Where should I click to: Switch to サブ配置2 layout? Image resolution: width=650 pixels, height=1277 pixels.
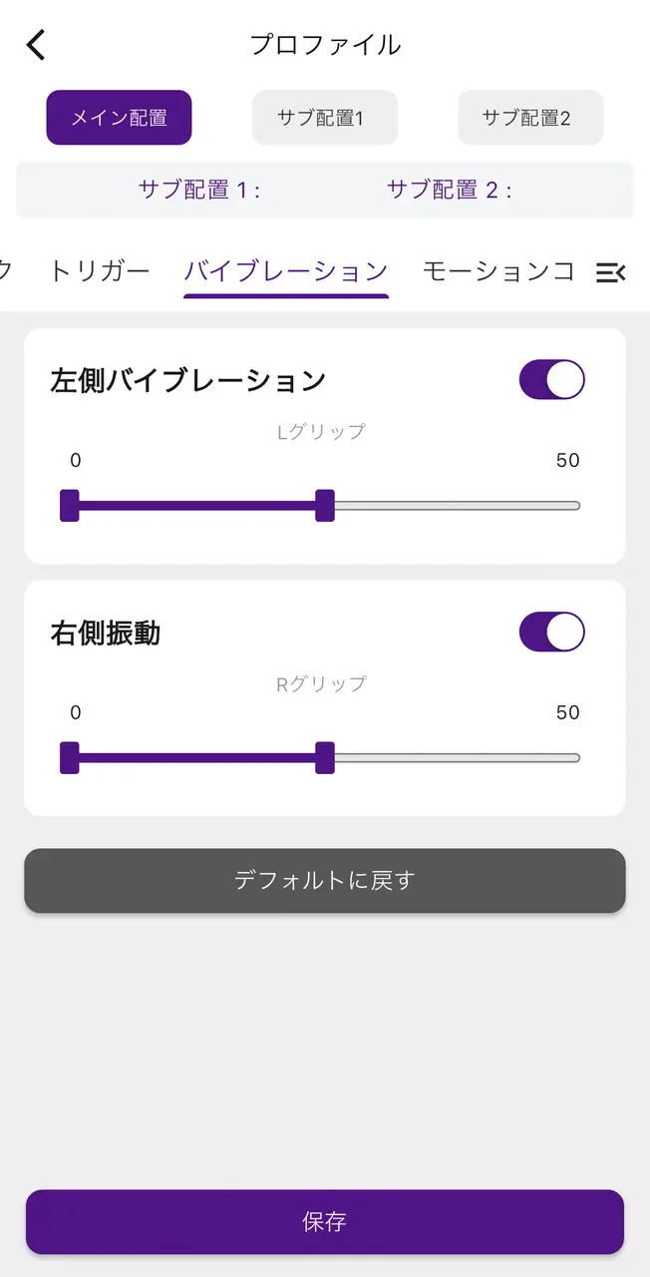[x=530, y=118]
